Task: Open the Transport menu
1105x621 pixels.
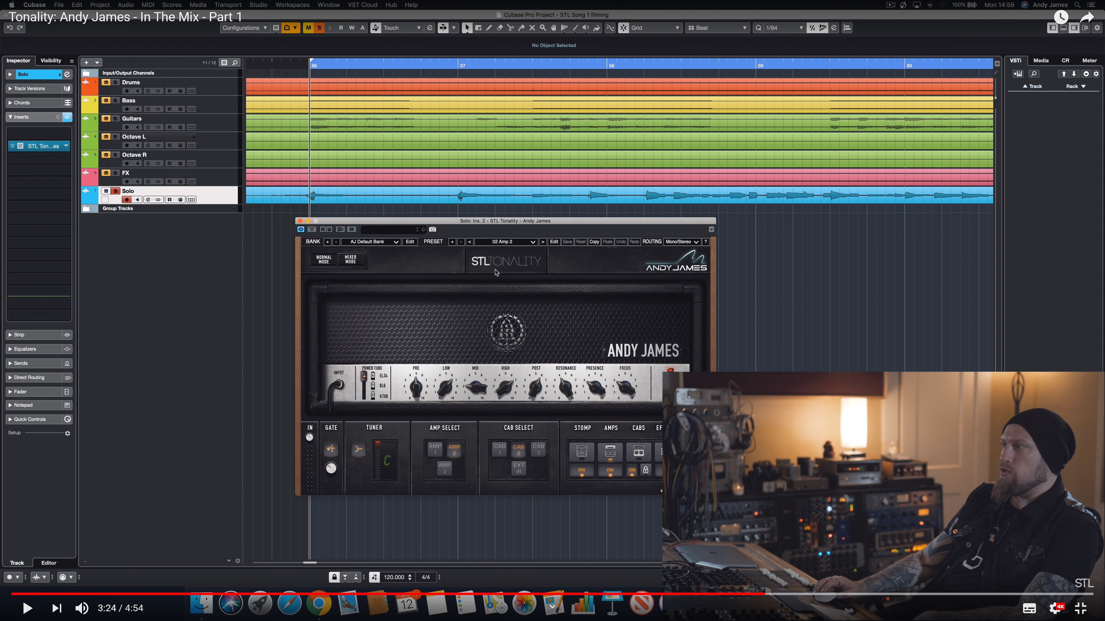Action: point(228,5)
